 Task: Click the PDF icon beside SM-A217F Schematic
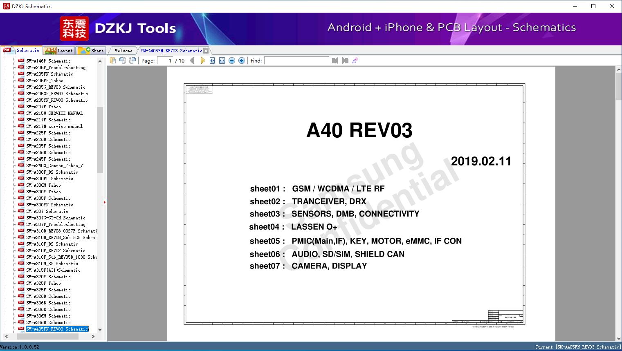[21, 119]
